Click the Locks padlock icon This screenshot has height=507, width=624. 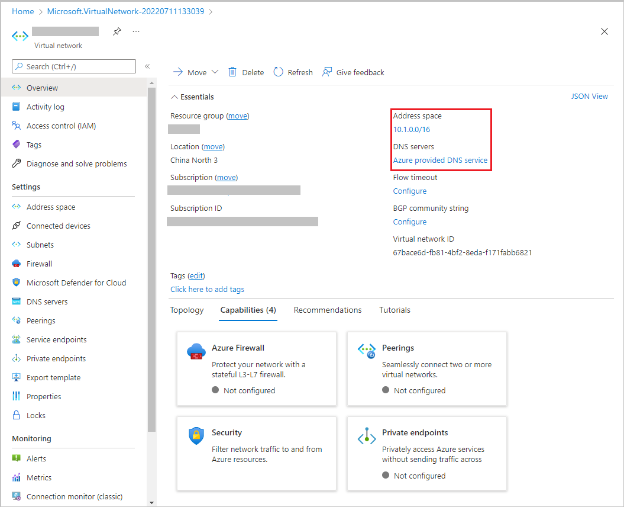click(17, 415)
